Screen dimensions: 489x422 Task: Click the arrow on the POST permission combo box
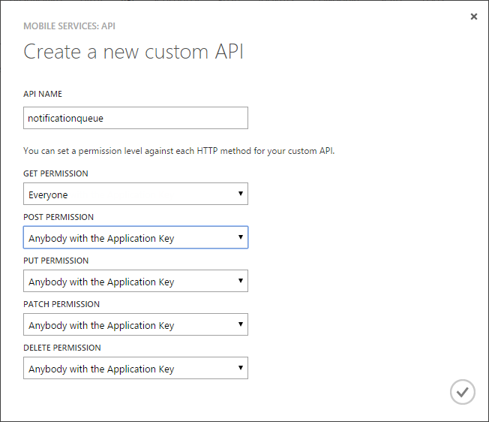point(240,237)
